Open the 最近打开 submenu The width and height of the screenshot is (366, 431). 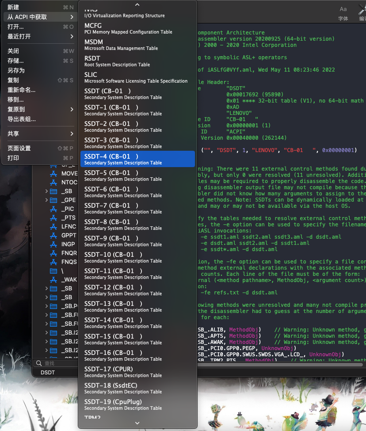(40, 36)
